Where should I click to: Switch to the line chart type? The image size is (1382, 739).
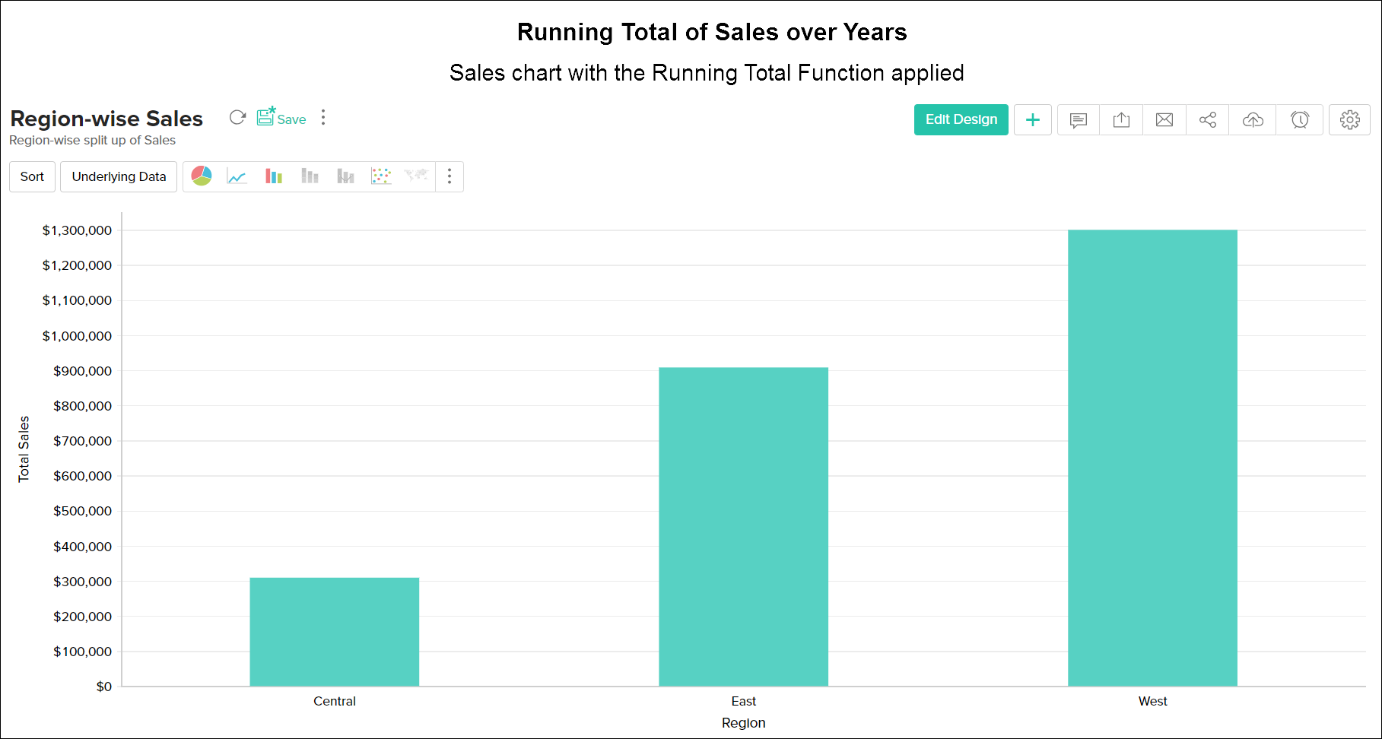click(x=237, y=176)
